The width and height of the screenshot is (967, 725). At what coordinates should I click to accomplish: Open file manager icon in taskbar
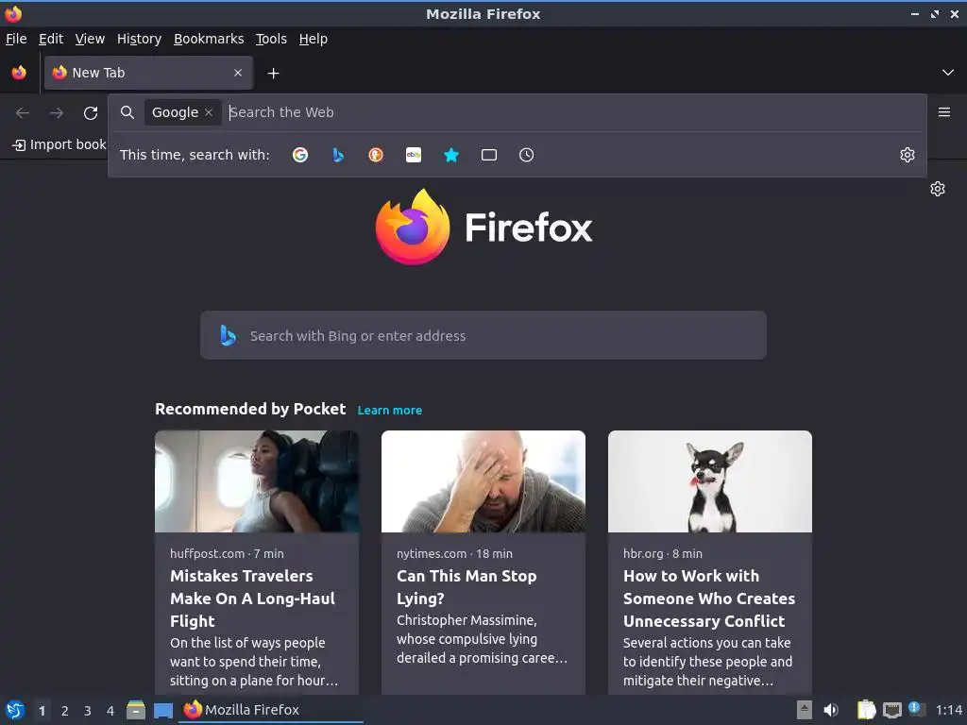coord(136,710)
